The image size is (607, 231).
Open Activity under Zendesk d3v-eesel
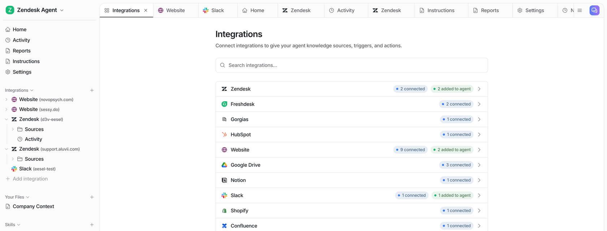tap(33, 139)
